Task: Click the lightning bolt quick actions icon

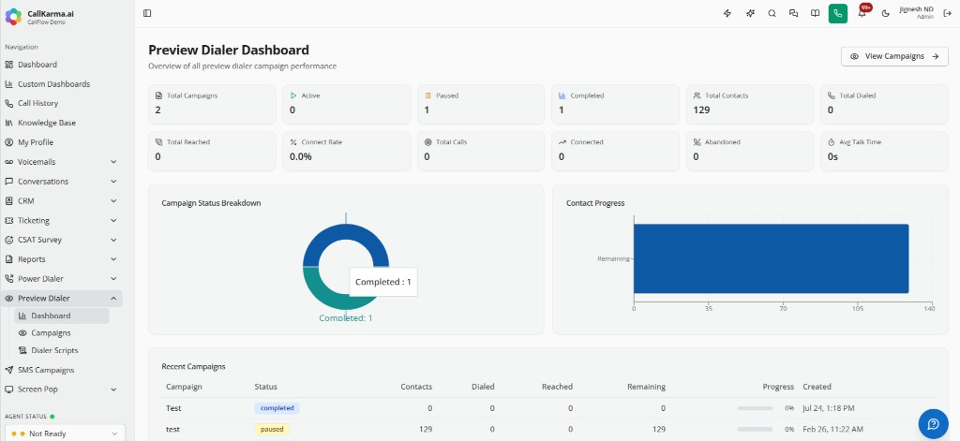Action: (x=727, y=13)
